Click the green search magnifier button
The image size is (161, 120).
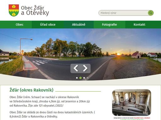[151, 13]
